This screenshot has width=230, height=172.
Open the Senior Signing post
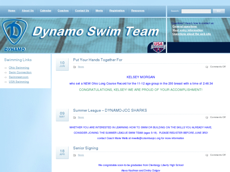coord(85,148)
